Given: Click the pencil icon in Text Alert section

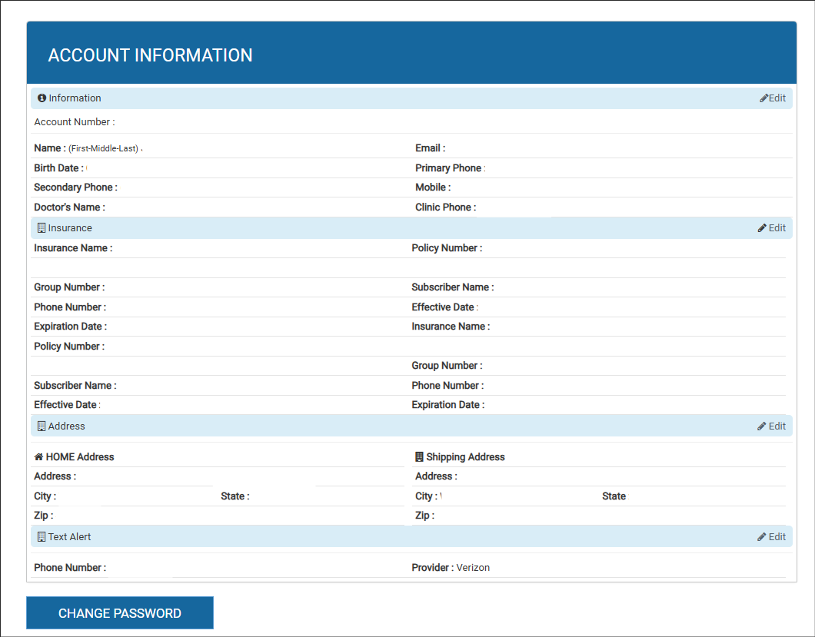Looking at the screenshot, I should [x=762, y=536].
